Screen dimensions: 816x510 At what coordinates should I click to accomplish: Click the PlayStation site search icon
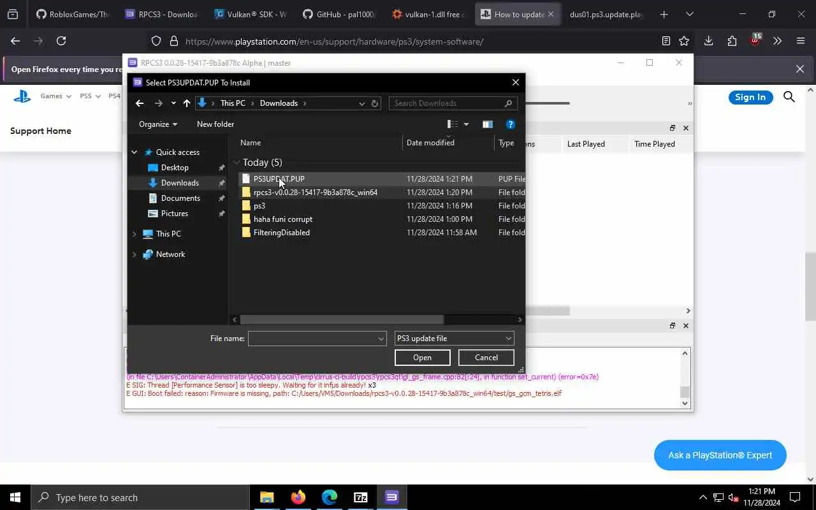(x=789, y=97)
